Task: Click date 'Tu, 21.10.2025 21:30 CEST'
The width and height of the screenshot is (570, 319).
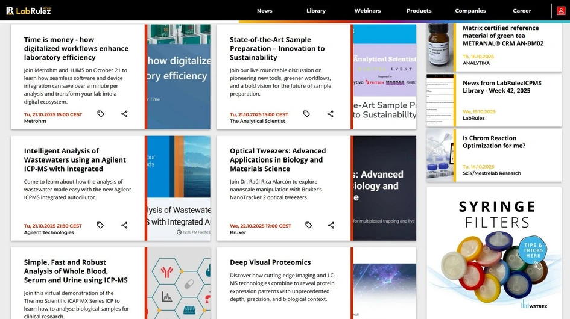Action: (52, 226)
